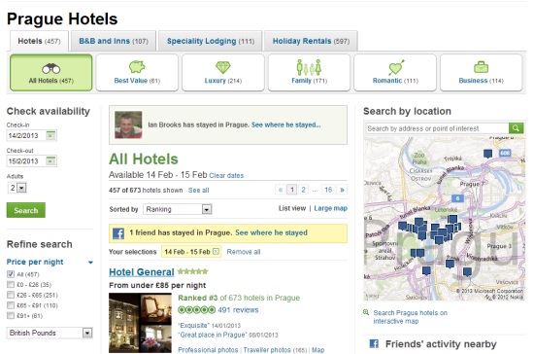Tick the £0 - £26 price checkbox
Viewport: 534px width, 354px height.
[x=11, y=284]
